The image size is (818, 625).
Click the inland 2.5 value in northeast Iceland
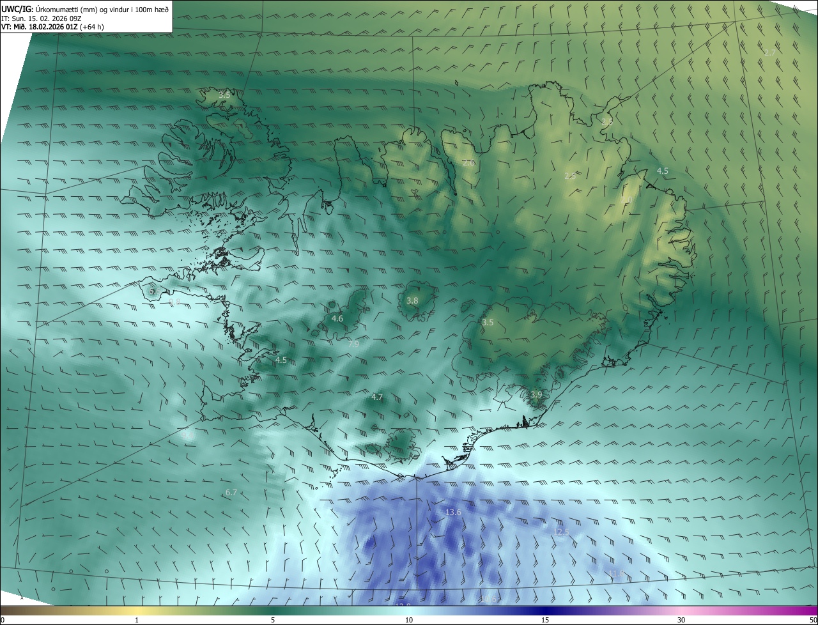(570, 176)
